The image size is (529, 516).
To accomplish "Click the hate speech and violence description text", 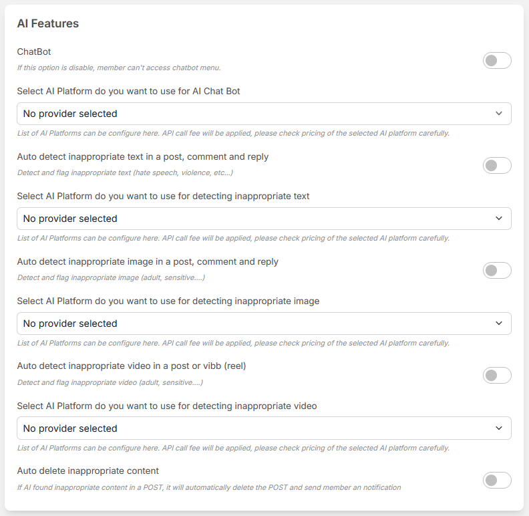I will [125, 172].
